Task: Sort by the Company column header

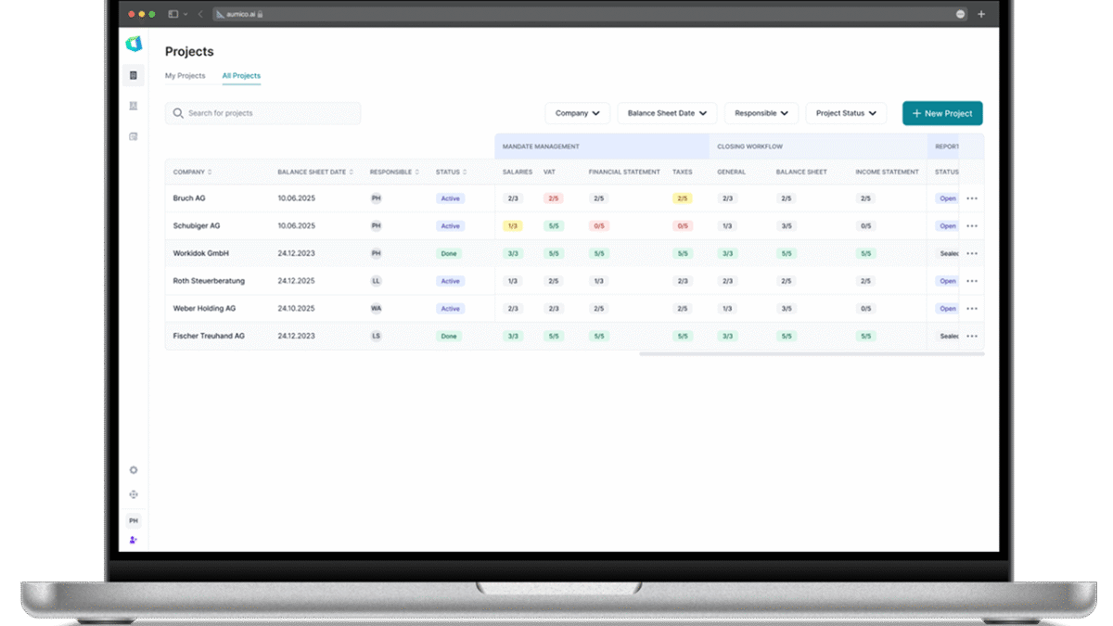Action: [x=192, y=172]
